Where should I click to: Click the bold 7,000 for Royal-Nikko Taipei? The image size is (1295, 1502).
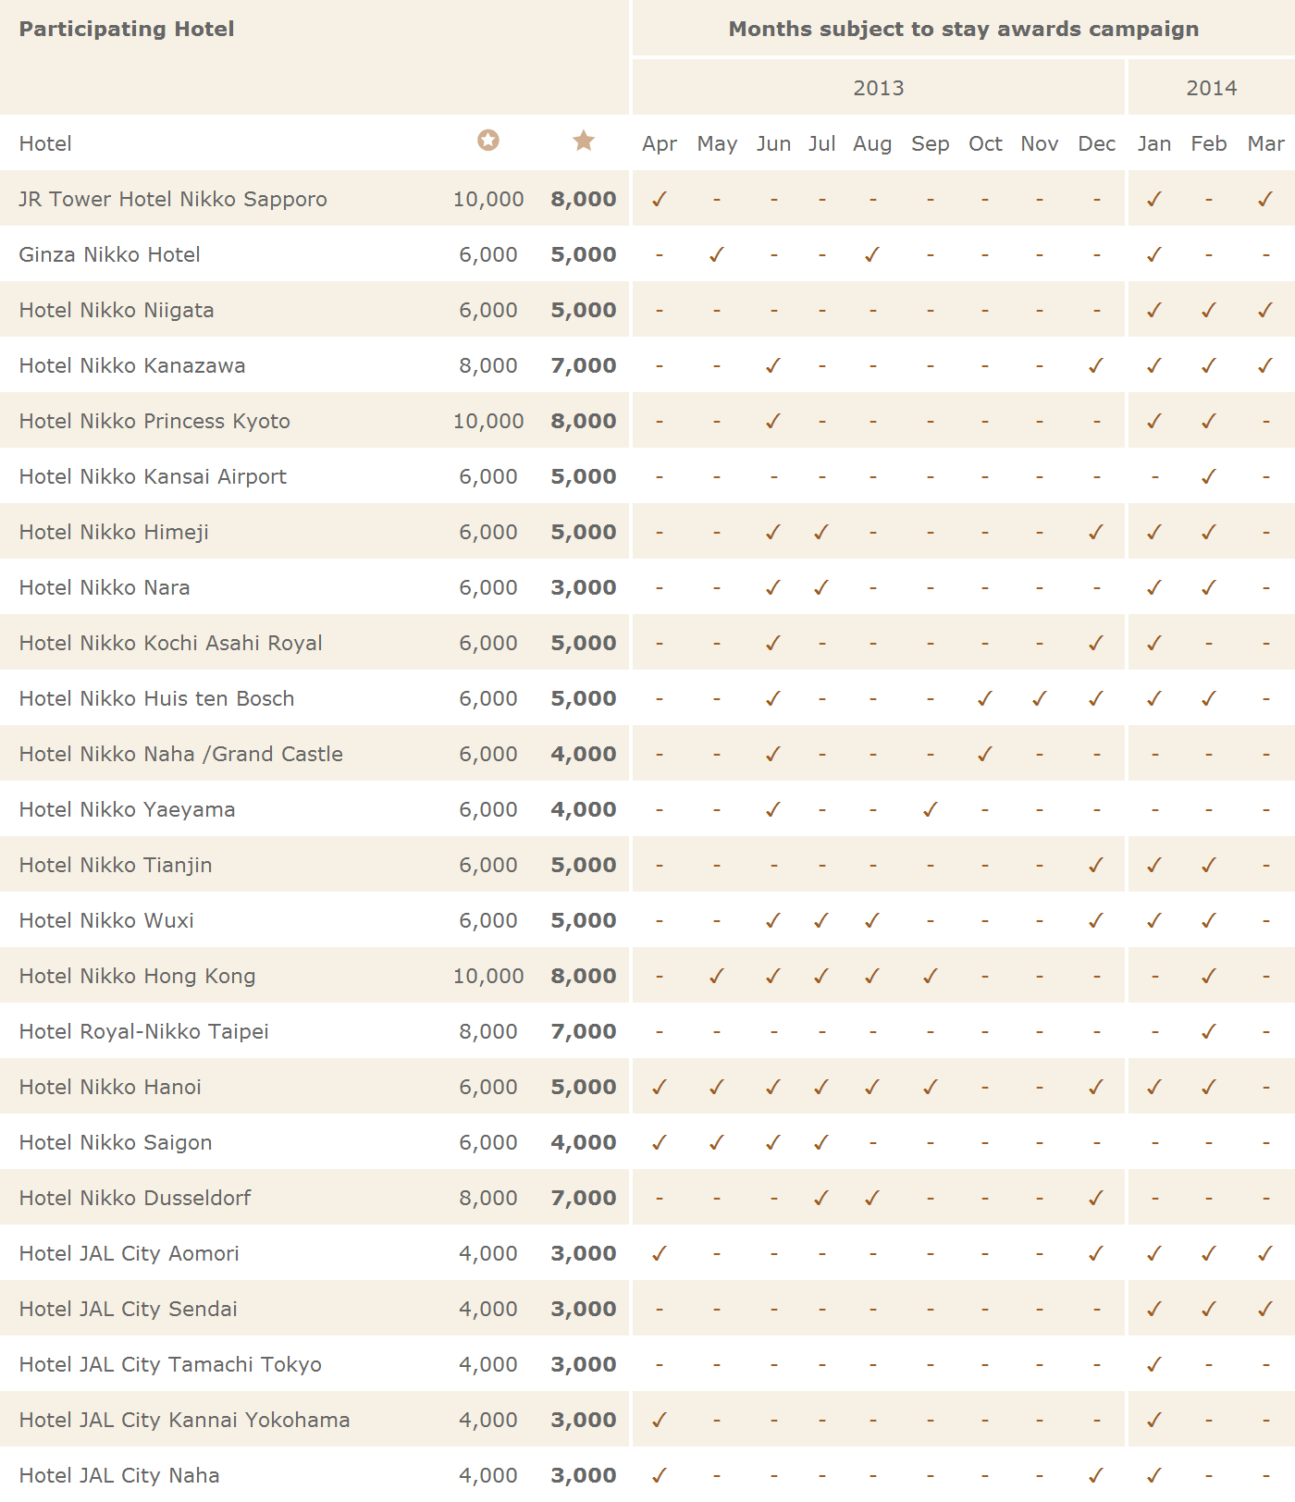tap(584, 1032)
